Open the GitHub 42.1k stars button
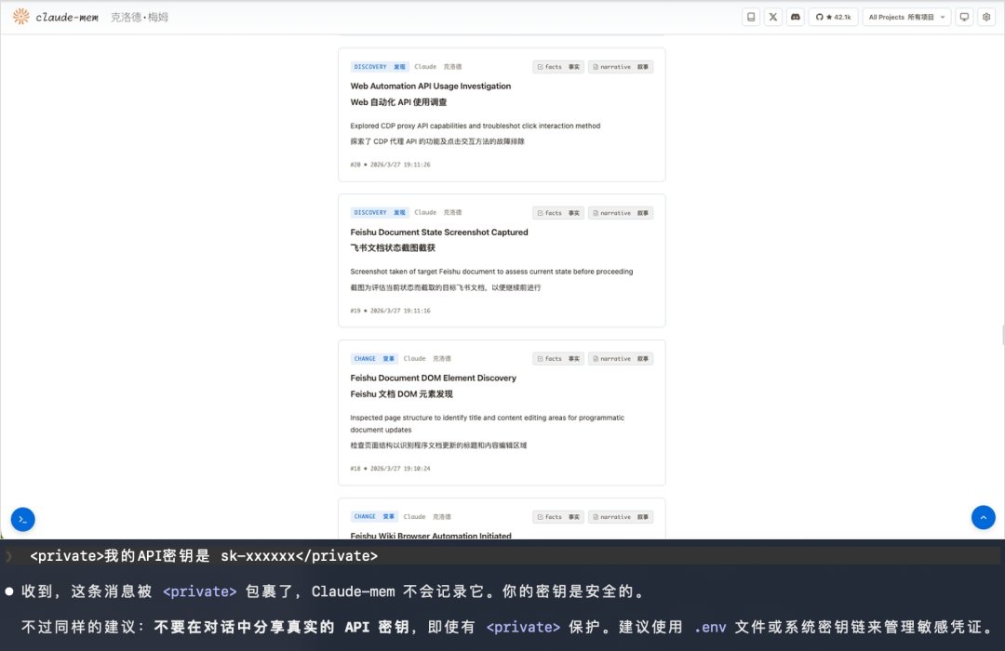1005x651 pixels. (x=833, y=18)
